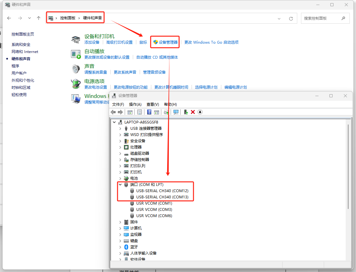This screenshot has height=272, width=356.
Task: Click the 管理音频设备 link
Action: point(154,72)
